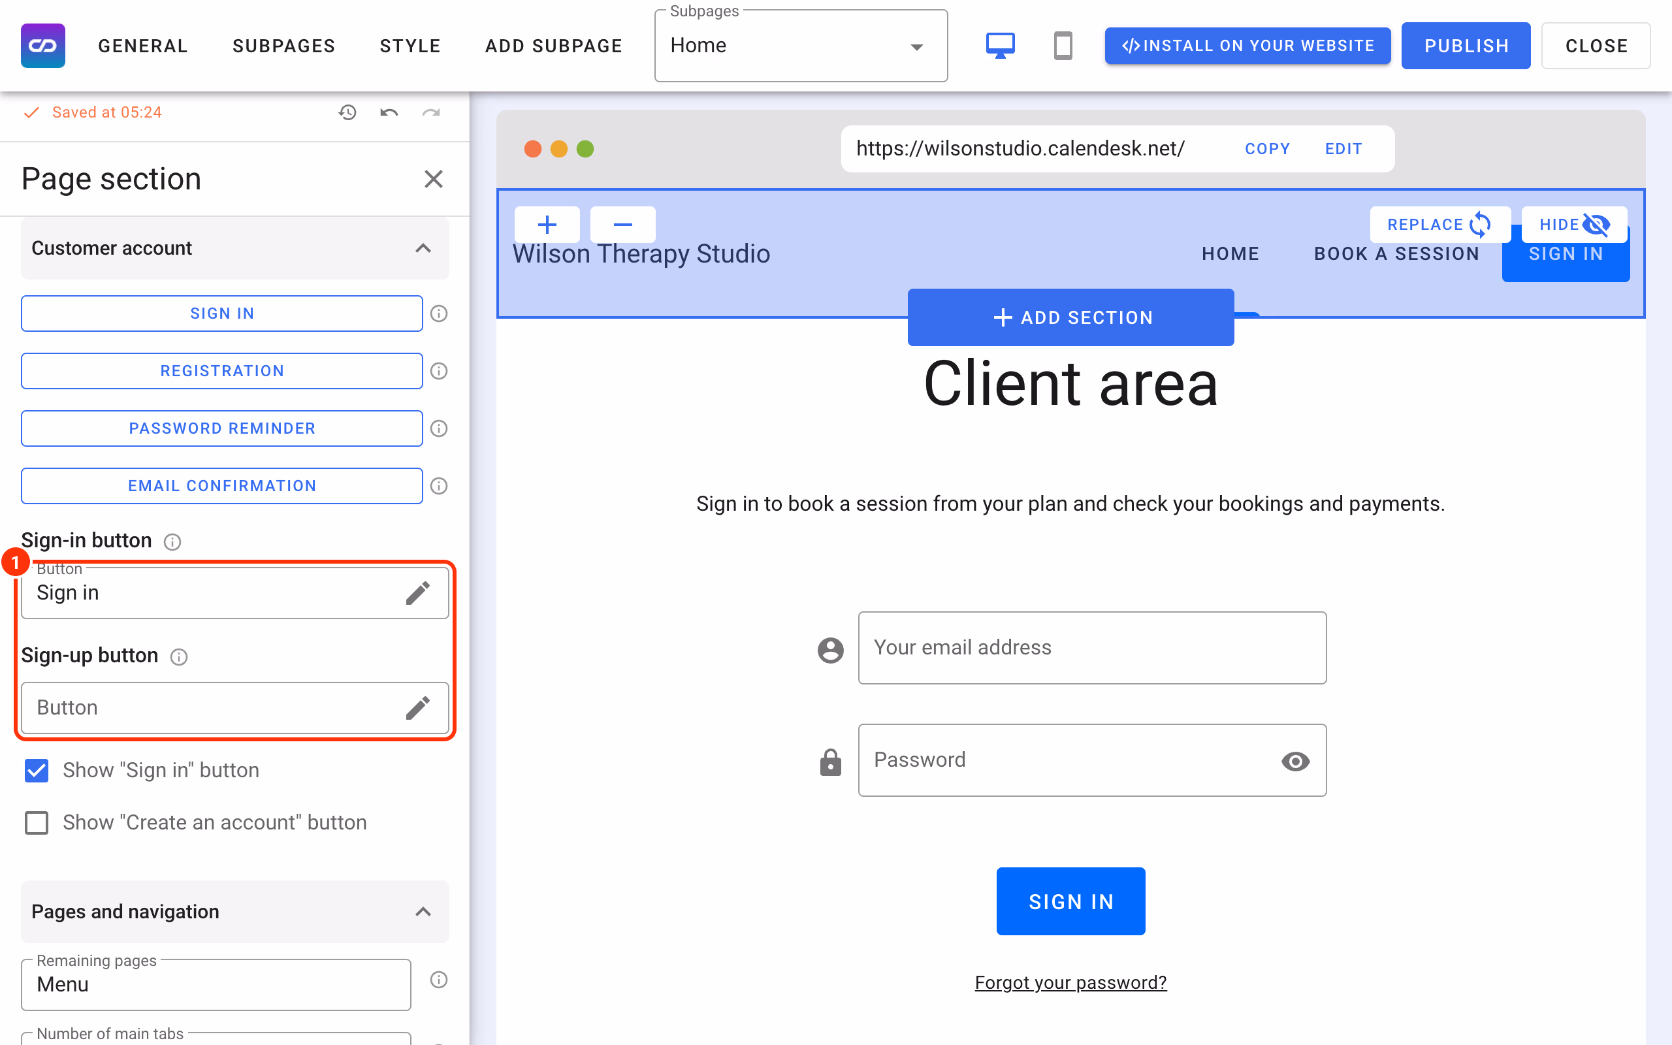Open the Remaining pages Menu dropdown
Screen dimensions: 1672x1045
[216, 984]
